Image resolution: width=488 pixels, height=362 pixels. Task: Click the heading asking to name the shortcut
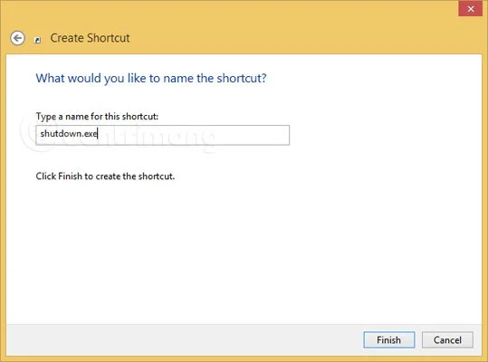click(151, 78)
